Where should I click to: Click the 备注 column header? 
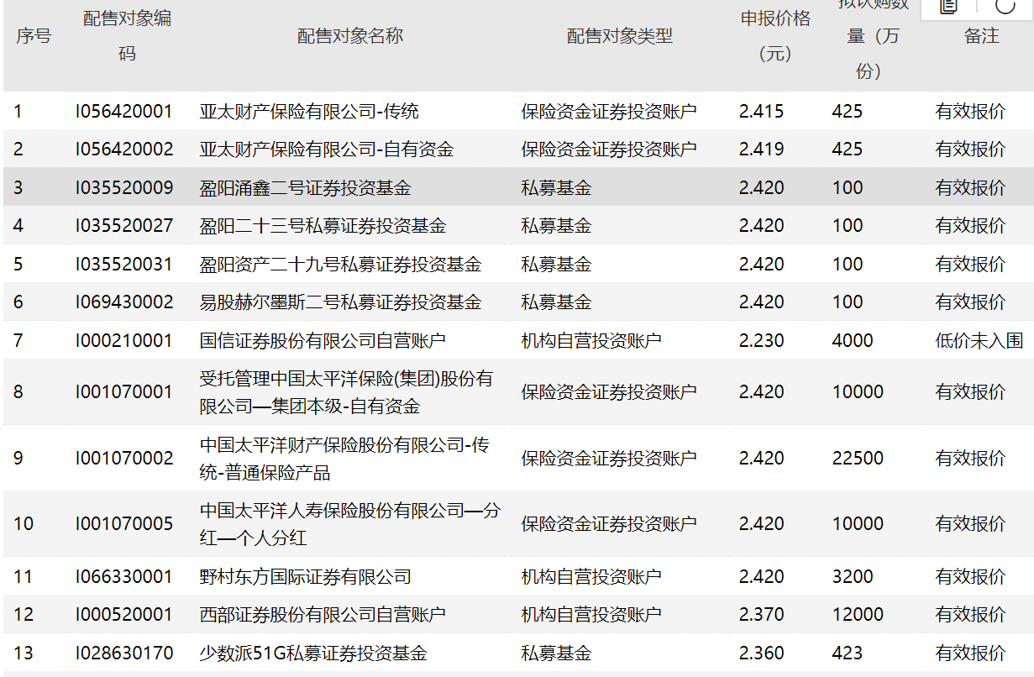coord(981,36)
